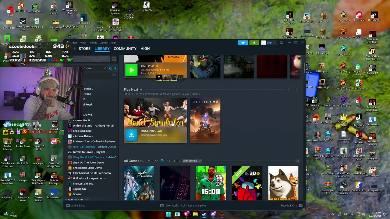This screenshot has width=390, height=219.
Task: Select Counter-Strike desktop shortcut at top
Action: click(147, 7)
